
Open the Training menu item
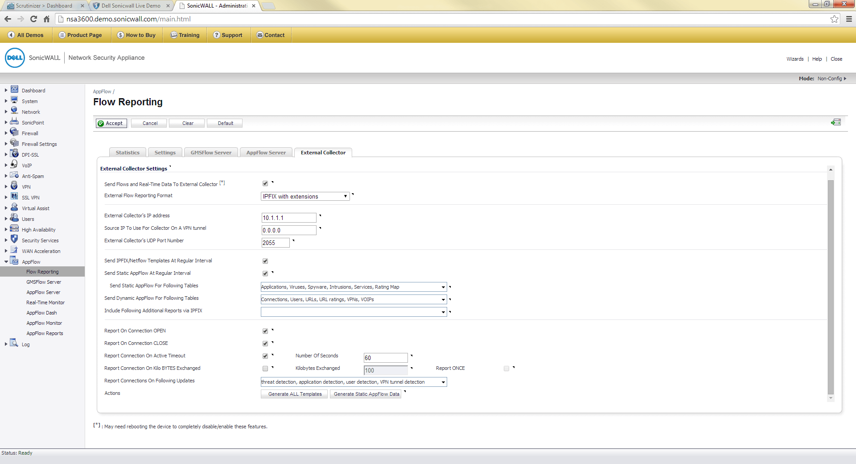coord(185,35)
